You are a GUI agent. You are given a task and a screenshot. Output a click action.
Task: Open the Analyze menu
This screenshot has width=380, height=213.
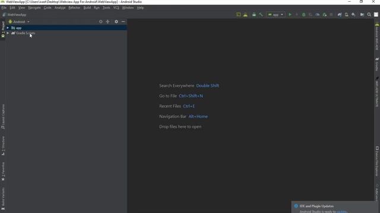60,8
